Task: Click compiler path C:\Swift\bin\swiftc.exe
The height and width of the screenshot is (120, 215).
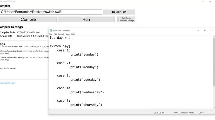Action: (x=28, y=32)
